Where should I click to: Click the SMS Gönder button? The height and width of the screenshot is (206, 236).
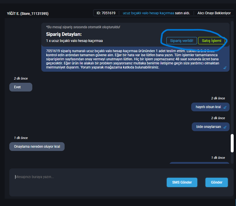tap(182, 182)
